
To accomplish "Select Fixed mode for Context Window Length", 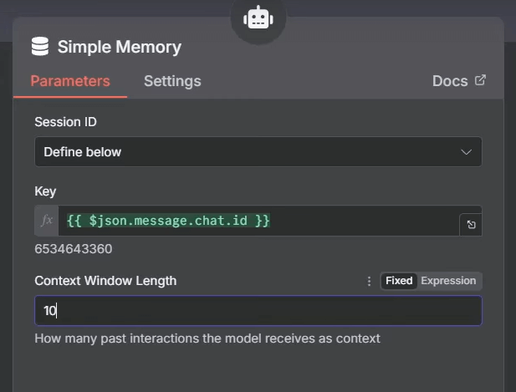I will tap(399, 281).
